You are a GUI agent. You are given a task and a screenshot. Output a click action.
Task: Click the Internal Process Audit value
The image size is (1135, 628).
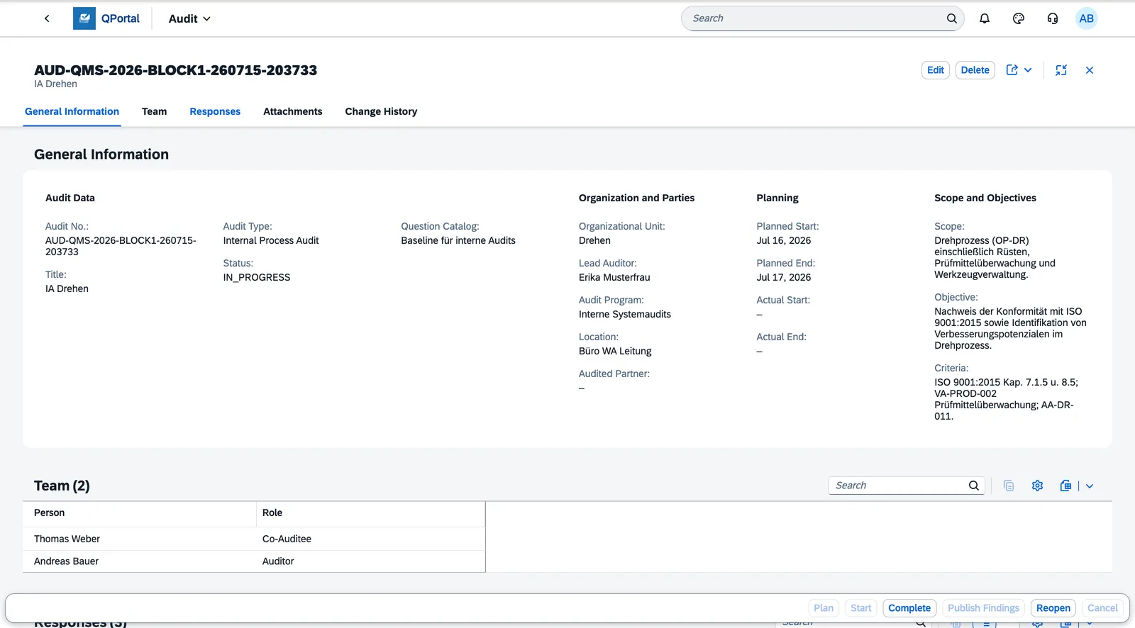pos(271,240)
